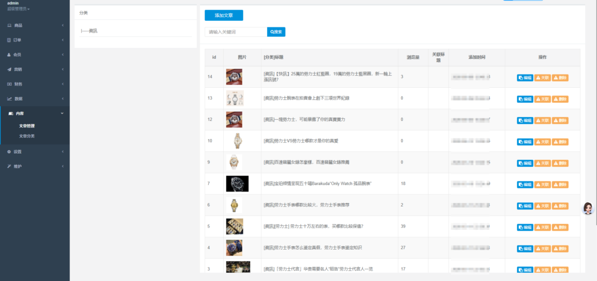
Task: Edit article with id 13
Action: click(525, 99)
